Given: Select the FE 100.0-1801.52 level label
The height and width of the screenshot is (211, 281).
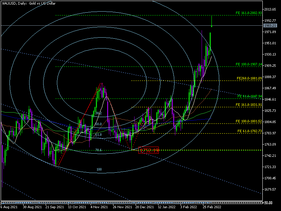Looking at the screenshot, I should pos(249,121).
